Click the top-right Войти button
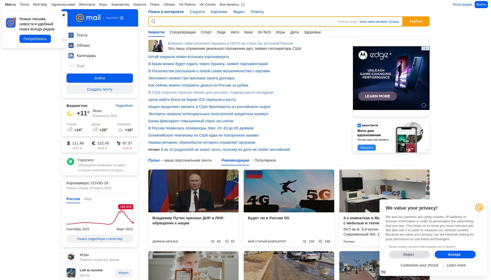Image resolution: width=491 pixels, height=280 pixels. pos(481,5)
